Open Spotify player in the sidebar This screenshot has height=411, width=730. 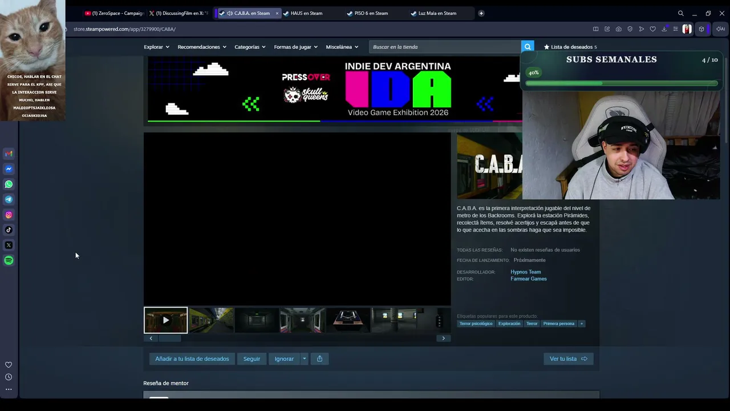[9, 260]
